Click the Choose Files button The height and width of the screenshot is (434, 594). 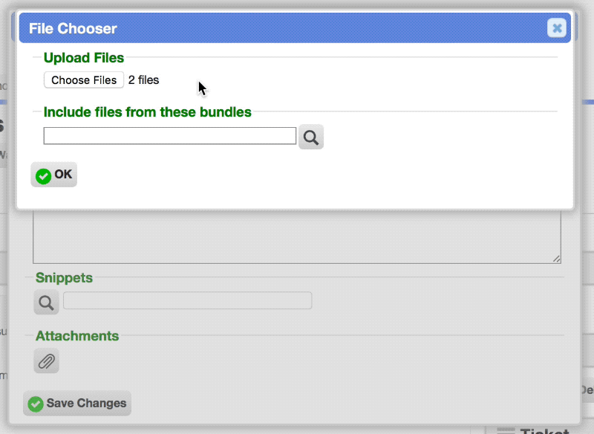point(84,80)
